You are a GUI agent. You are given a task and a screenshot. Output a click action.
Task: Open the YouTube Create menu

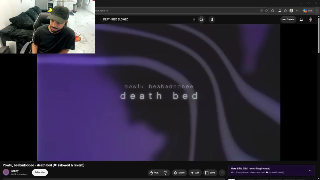[288, 19]
